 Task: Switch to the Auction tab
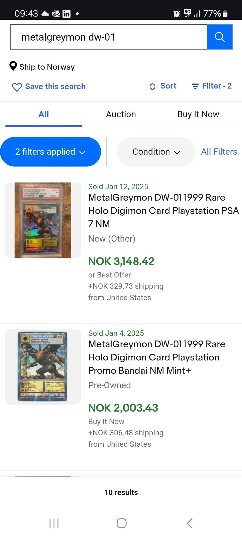click(x=121, y=114)
